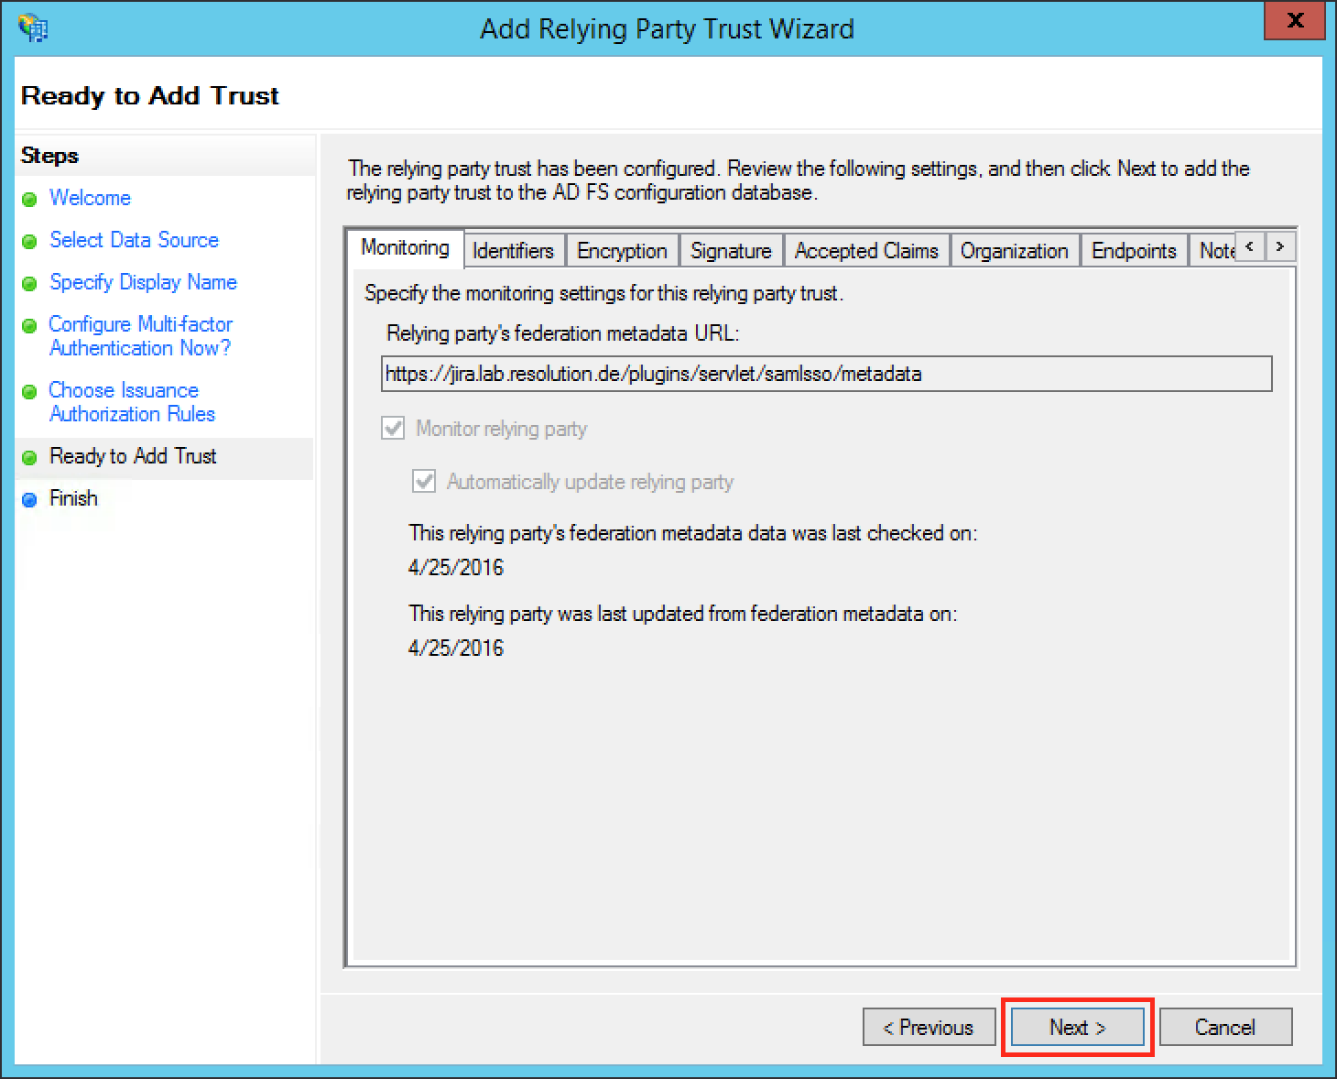Toggle Monitor relying party checkbox
Viewport: 1337px width, 1079px height.
click(x=393, y=429)
